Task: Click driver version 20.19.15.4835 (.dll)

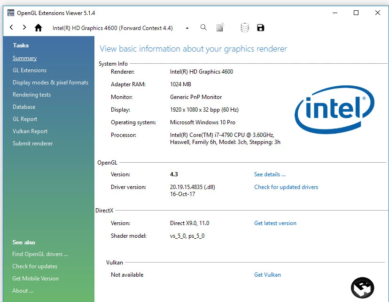Action: coord(193,187)
